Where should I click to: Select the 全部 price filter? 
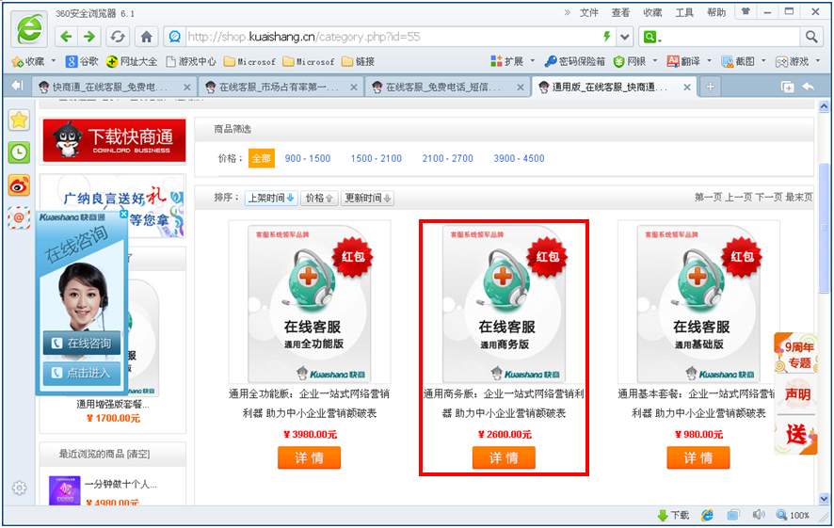pos(261,159)
